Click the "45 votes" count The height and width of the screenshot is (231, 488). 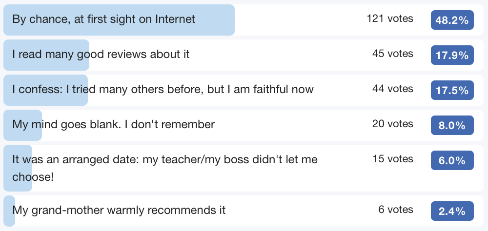coord(393,54)
